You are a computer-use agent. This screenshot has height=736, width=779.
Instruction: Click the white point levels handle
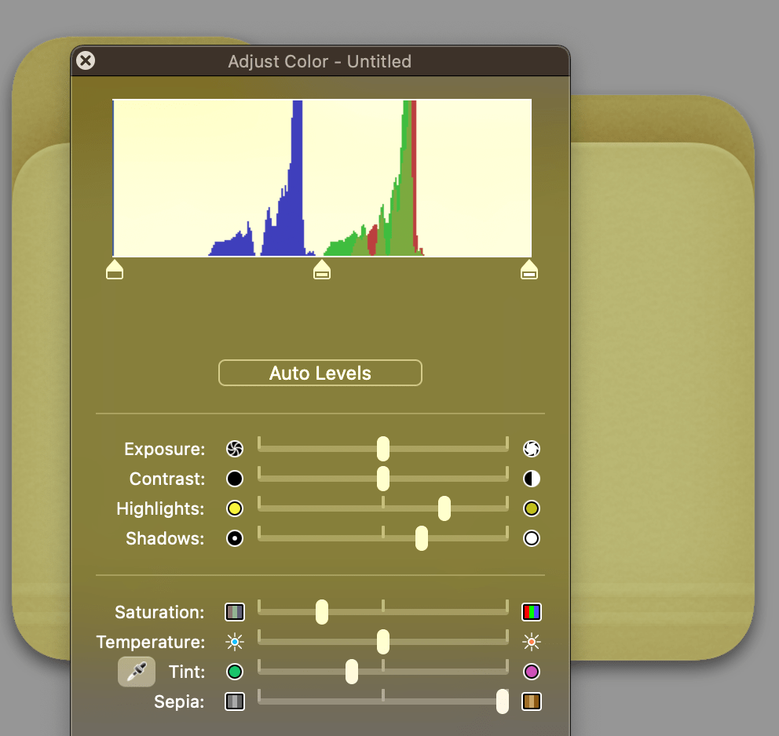[x=529, y=269]
